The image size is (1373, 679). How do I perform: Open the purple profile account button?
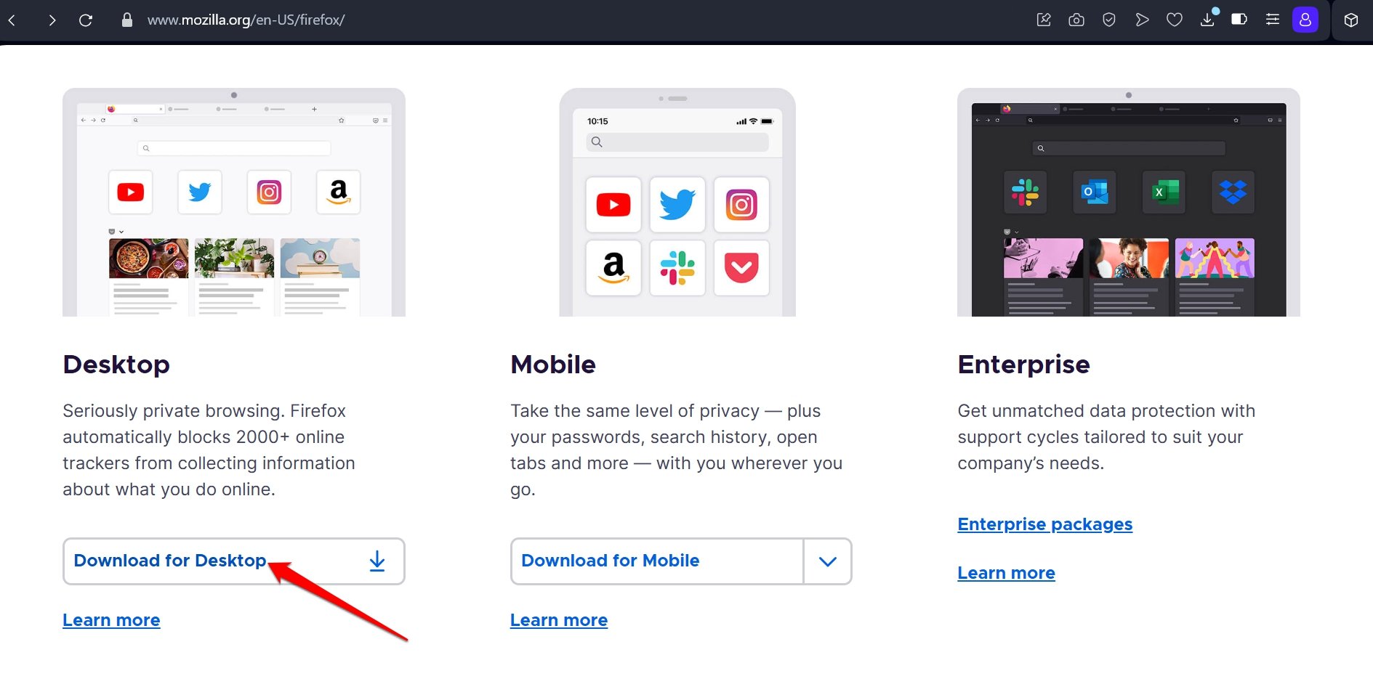coord(1305,20)
